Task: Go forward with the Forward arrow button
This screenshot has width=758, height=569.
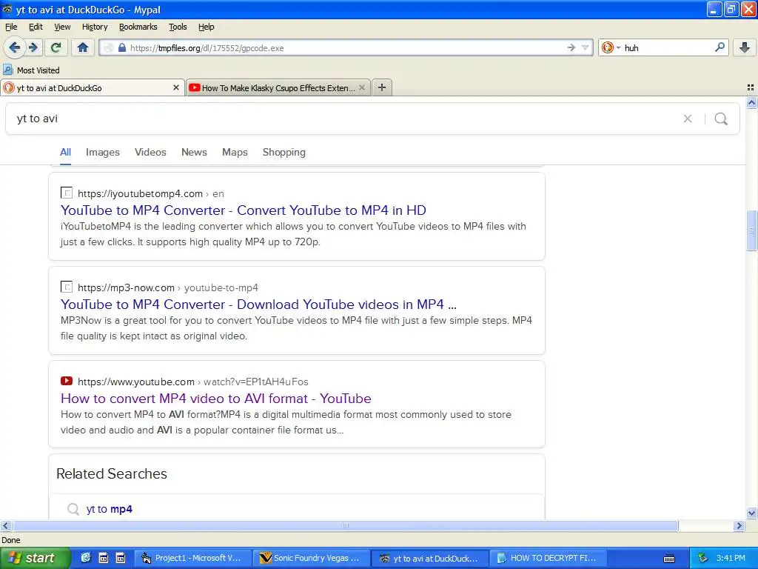Action: [33, 47]
